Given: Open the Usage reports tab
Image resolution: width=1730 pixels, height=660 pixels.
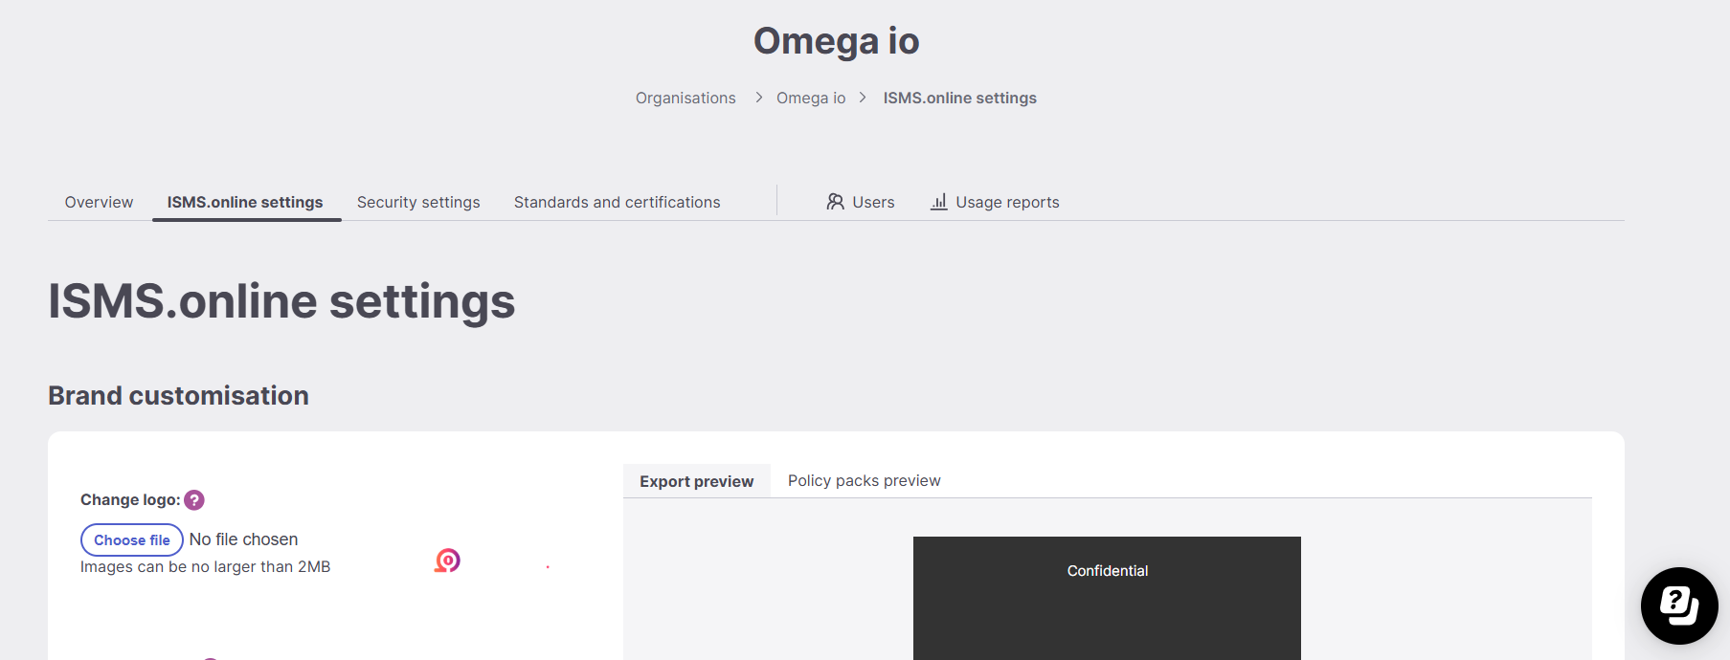Looking at the screenshot, I should 995,202.
